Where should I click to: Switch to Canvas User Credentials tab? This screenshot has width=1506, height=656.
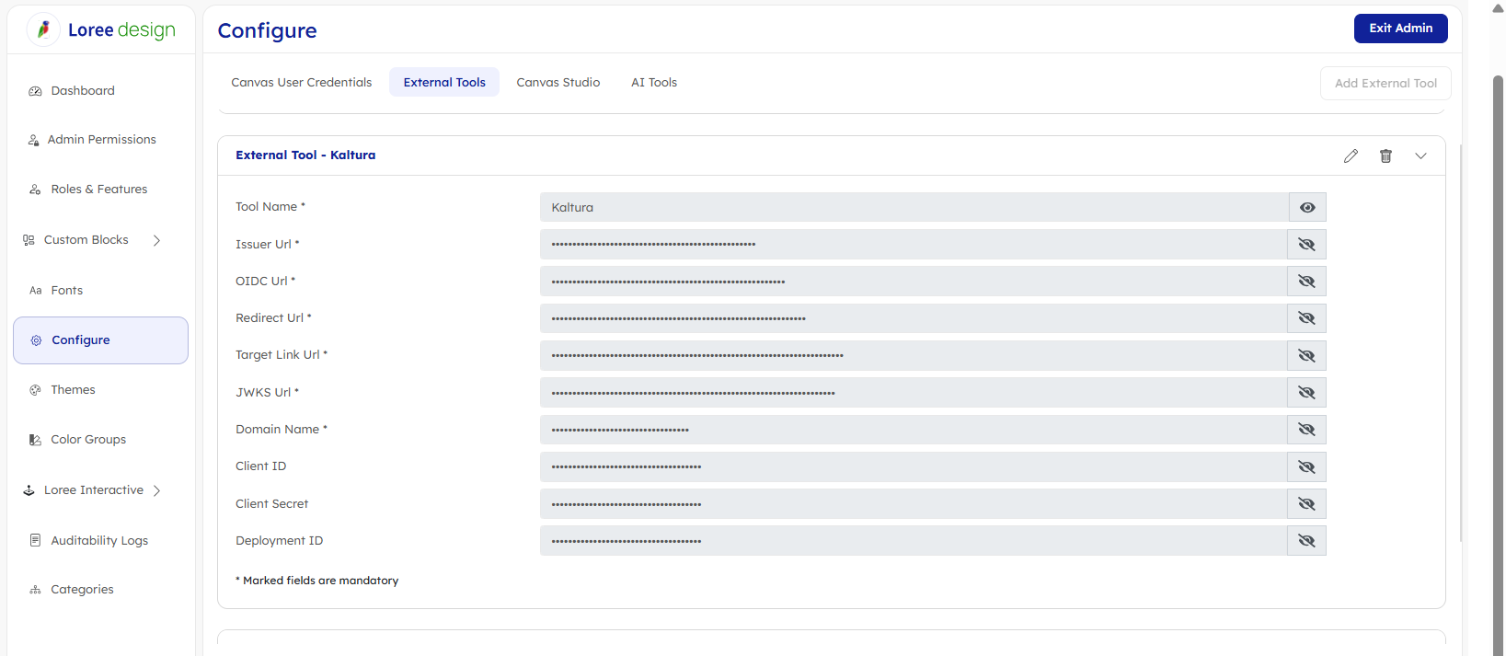coord(301,83)
